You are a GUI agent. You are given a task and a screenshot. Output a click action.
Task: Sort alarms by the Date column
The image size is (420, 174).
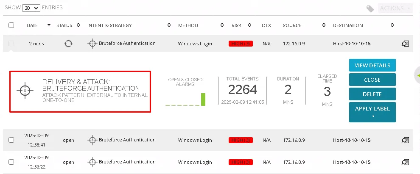38,25
